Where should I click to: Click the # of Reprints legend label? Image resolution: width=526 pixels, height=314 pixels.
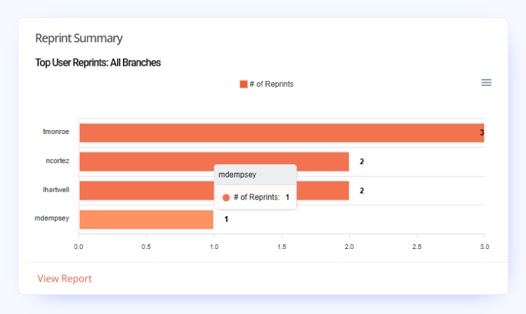(x=272, y=84)
